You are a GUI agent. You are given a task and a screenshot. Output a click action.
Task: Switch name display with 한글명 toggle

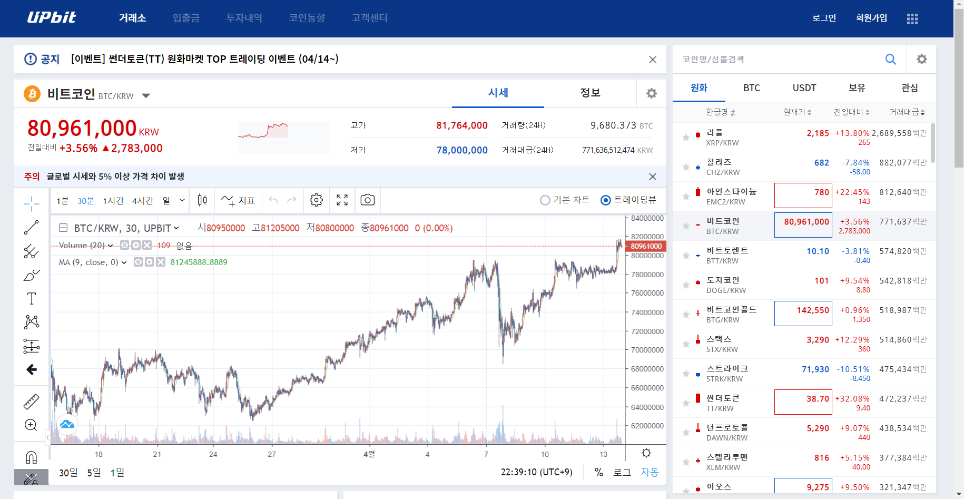click(x=721, y=112)
